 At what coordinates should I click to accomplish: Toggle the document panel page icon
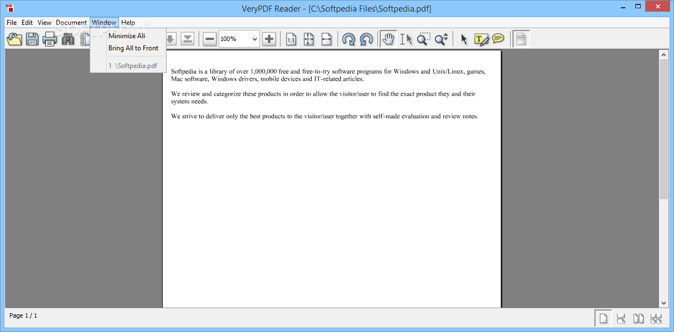tap(521, 39)
